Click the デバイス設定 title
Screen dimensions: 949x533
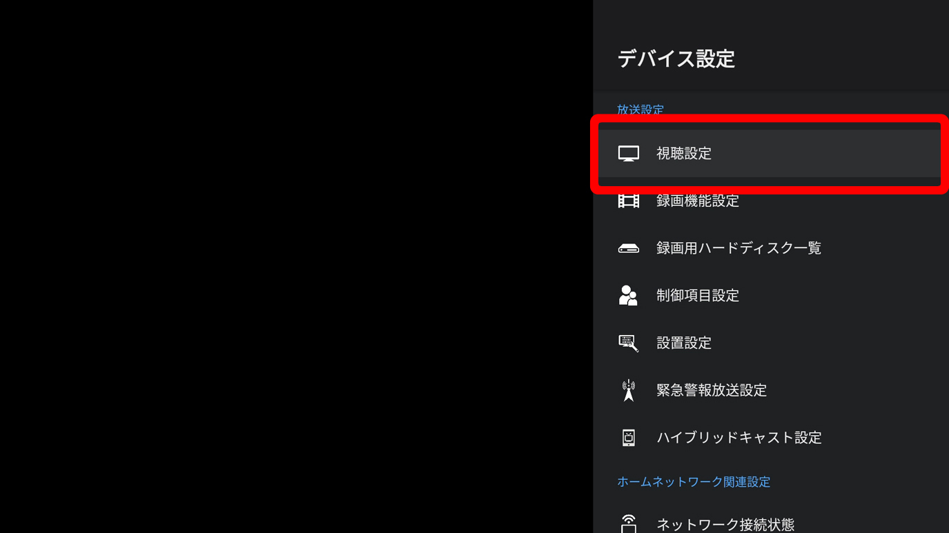pyautogui.click(x=676, y=59)
